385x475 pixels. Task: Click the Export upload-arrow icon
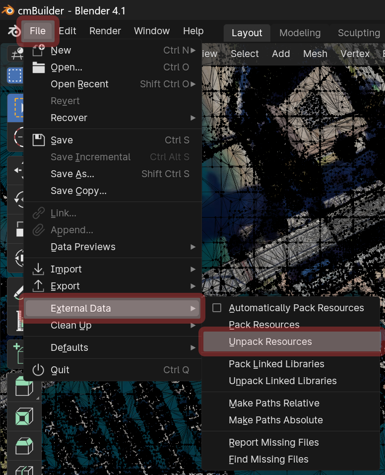[38, 286]
